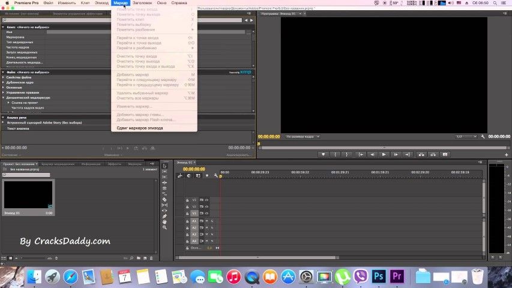The height and width of the screenshot is (288, 512).
Task: Step forward one frame in Program monitor
Action: tap(396, 154)
